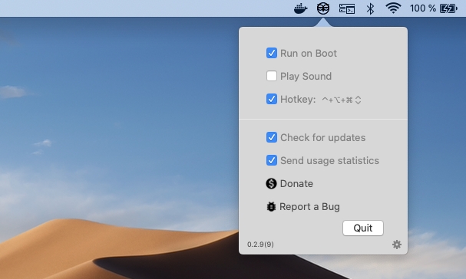Open the Wi-Fi status menu

click(393, 8)
